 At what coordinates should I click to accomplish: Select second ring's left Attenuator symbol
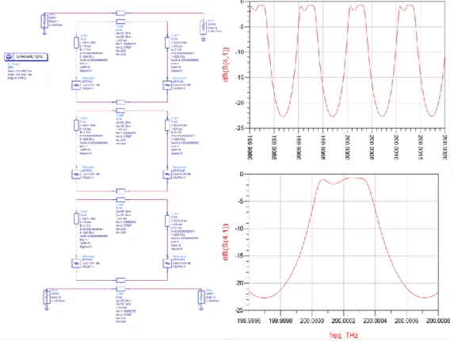76,174
